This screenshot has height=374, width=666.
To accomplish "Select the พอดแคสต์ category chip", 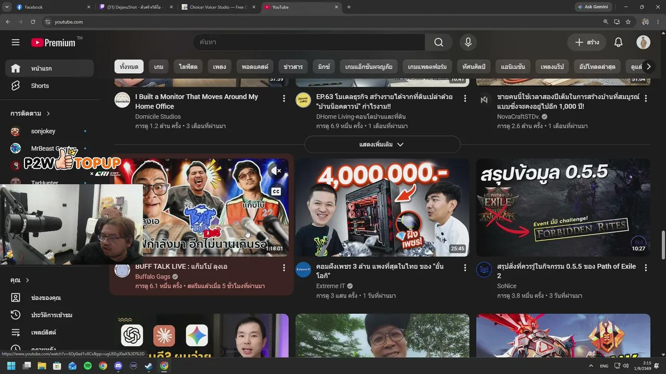I will 255,67.
